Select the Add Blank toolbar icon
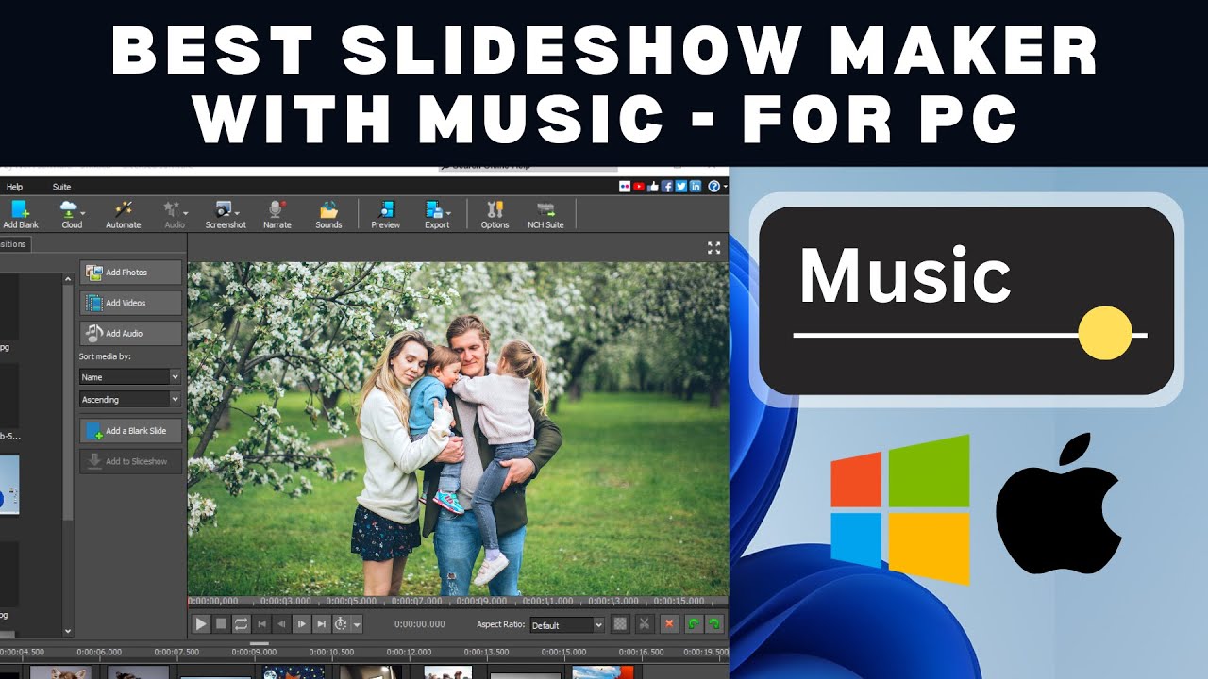Screen dimensions: 1208x679 (x=21, y=207)
